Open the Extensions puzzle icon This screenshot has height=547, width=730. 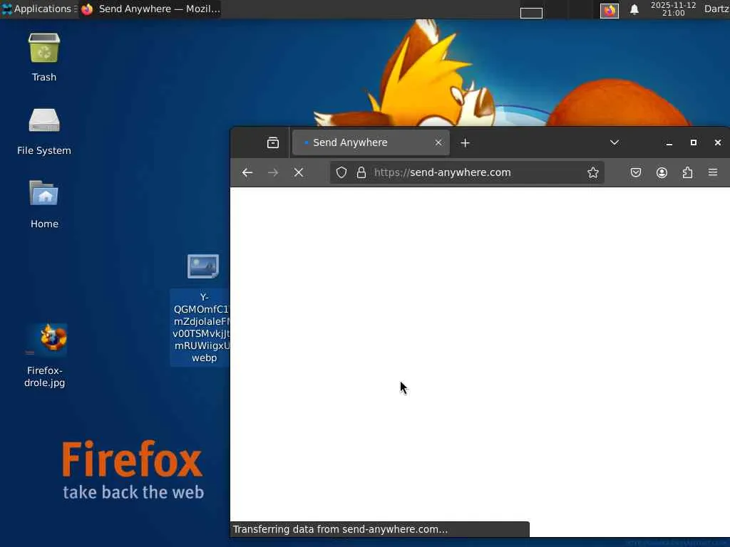click(x=687, y=172)
